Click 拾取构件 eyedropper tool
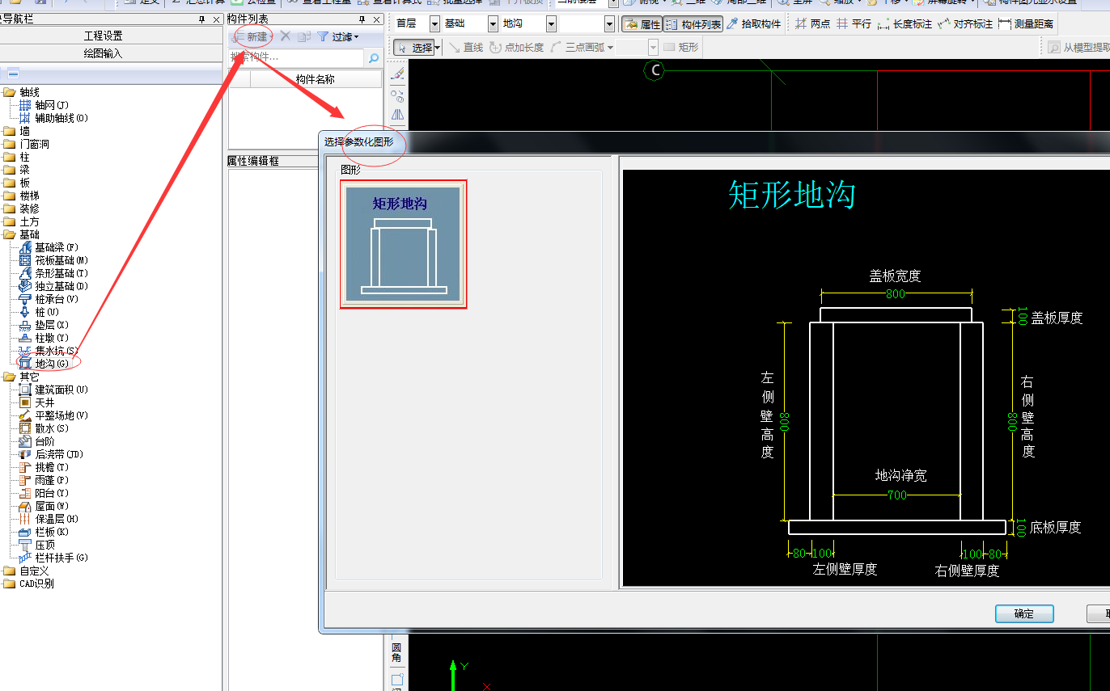The image size is (1110, 691). point(754,24)
